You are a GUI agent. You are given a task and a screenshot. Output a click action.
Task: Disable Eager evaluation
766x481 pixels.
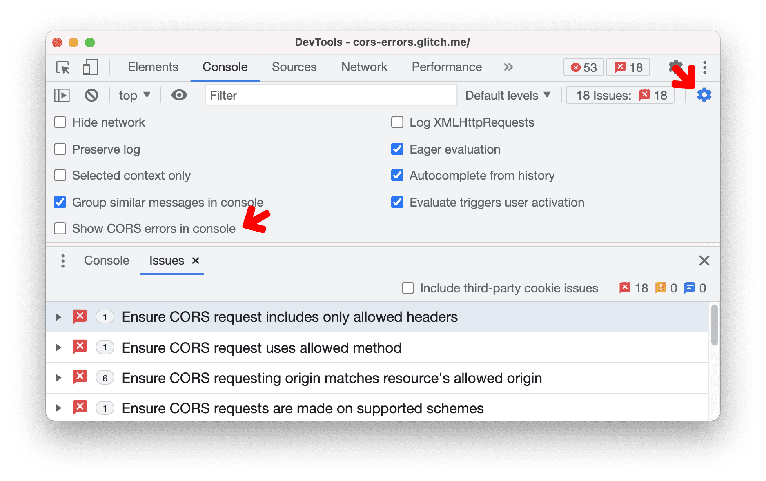pyautogui.click(x=397, y=149)
